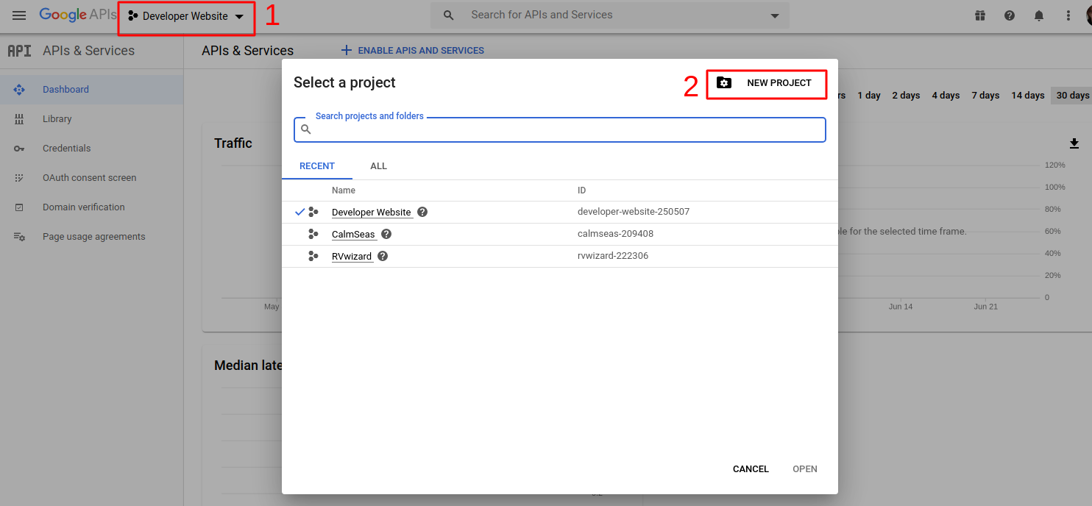Viewport: 1092px width, 506px height.
Task: Open the Developer Website project selector dropdown
Action: click(186, 16)
